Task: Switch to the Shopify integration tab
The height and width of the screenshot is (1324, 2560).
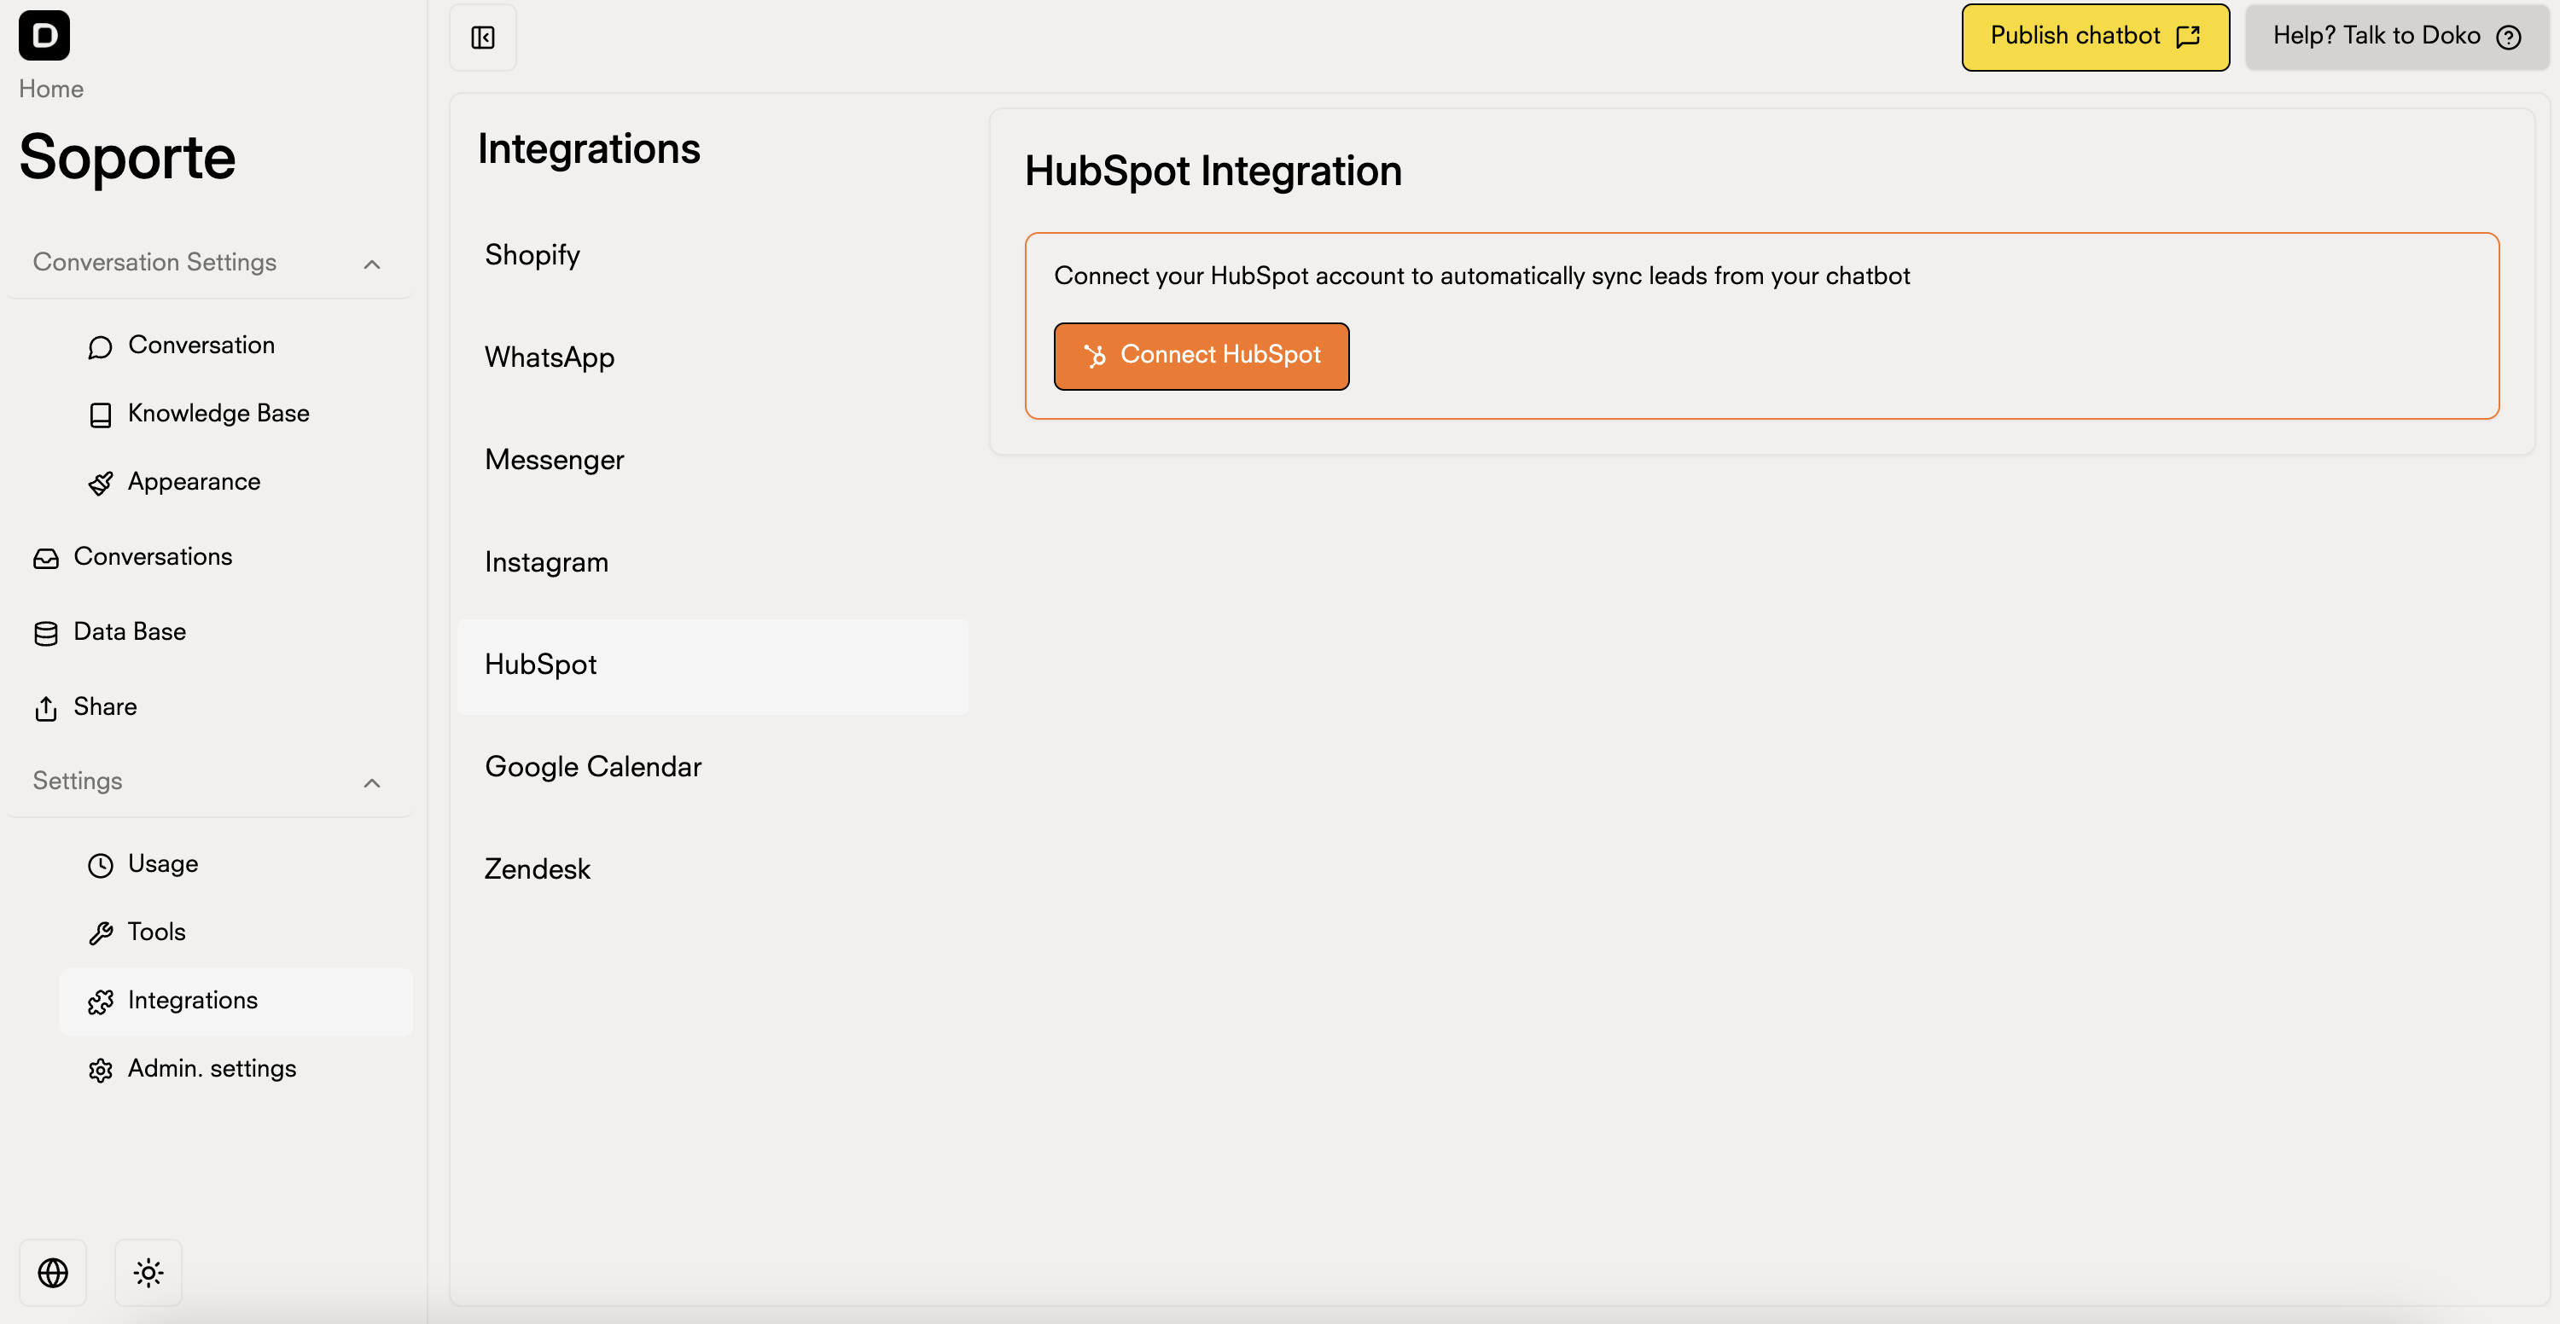Action: [532, 255]
